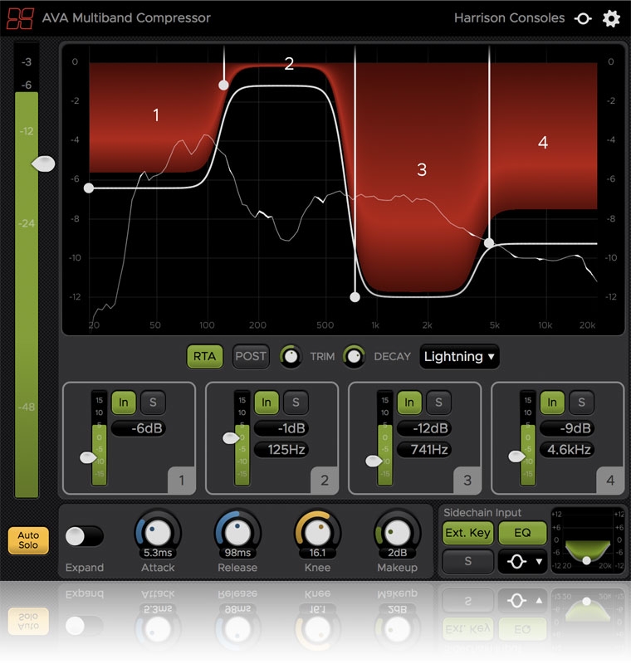Click the POST button
The image size is (631, 664).
(x=250, y=356)
